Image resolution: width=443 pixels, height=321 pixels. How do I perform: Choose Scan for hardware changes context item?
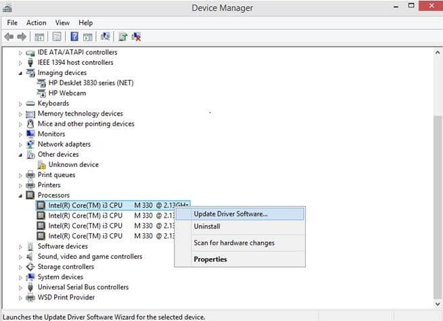[x=240, y=243]
